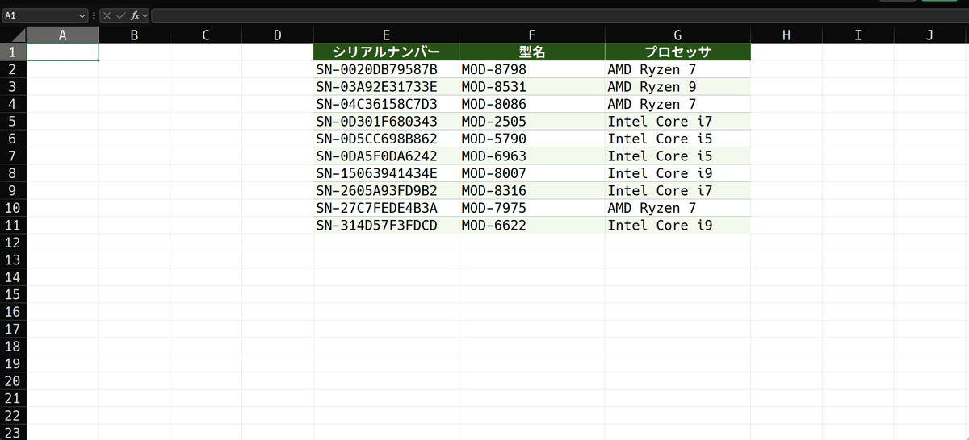969x440 pixels.
Task: Select cell SN-03A92E31733E
Action: tap(387, 87)
